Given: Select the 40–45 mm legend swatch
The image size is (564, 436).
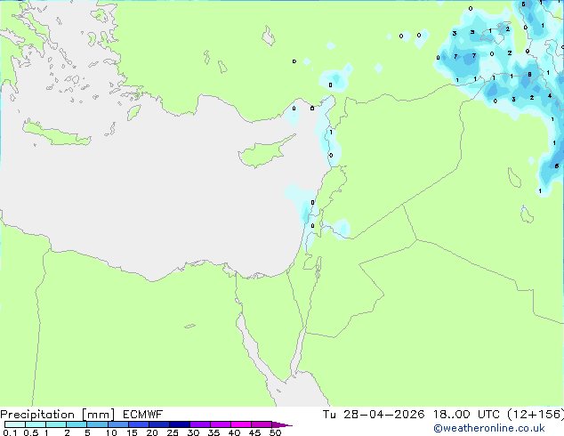Looking at the screenshot, I should coord(241,424).
